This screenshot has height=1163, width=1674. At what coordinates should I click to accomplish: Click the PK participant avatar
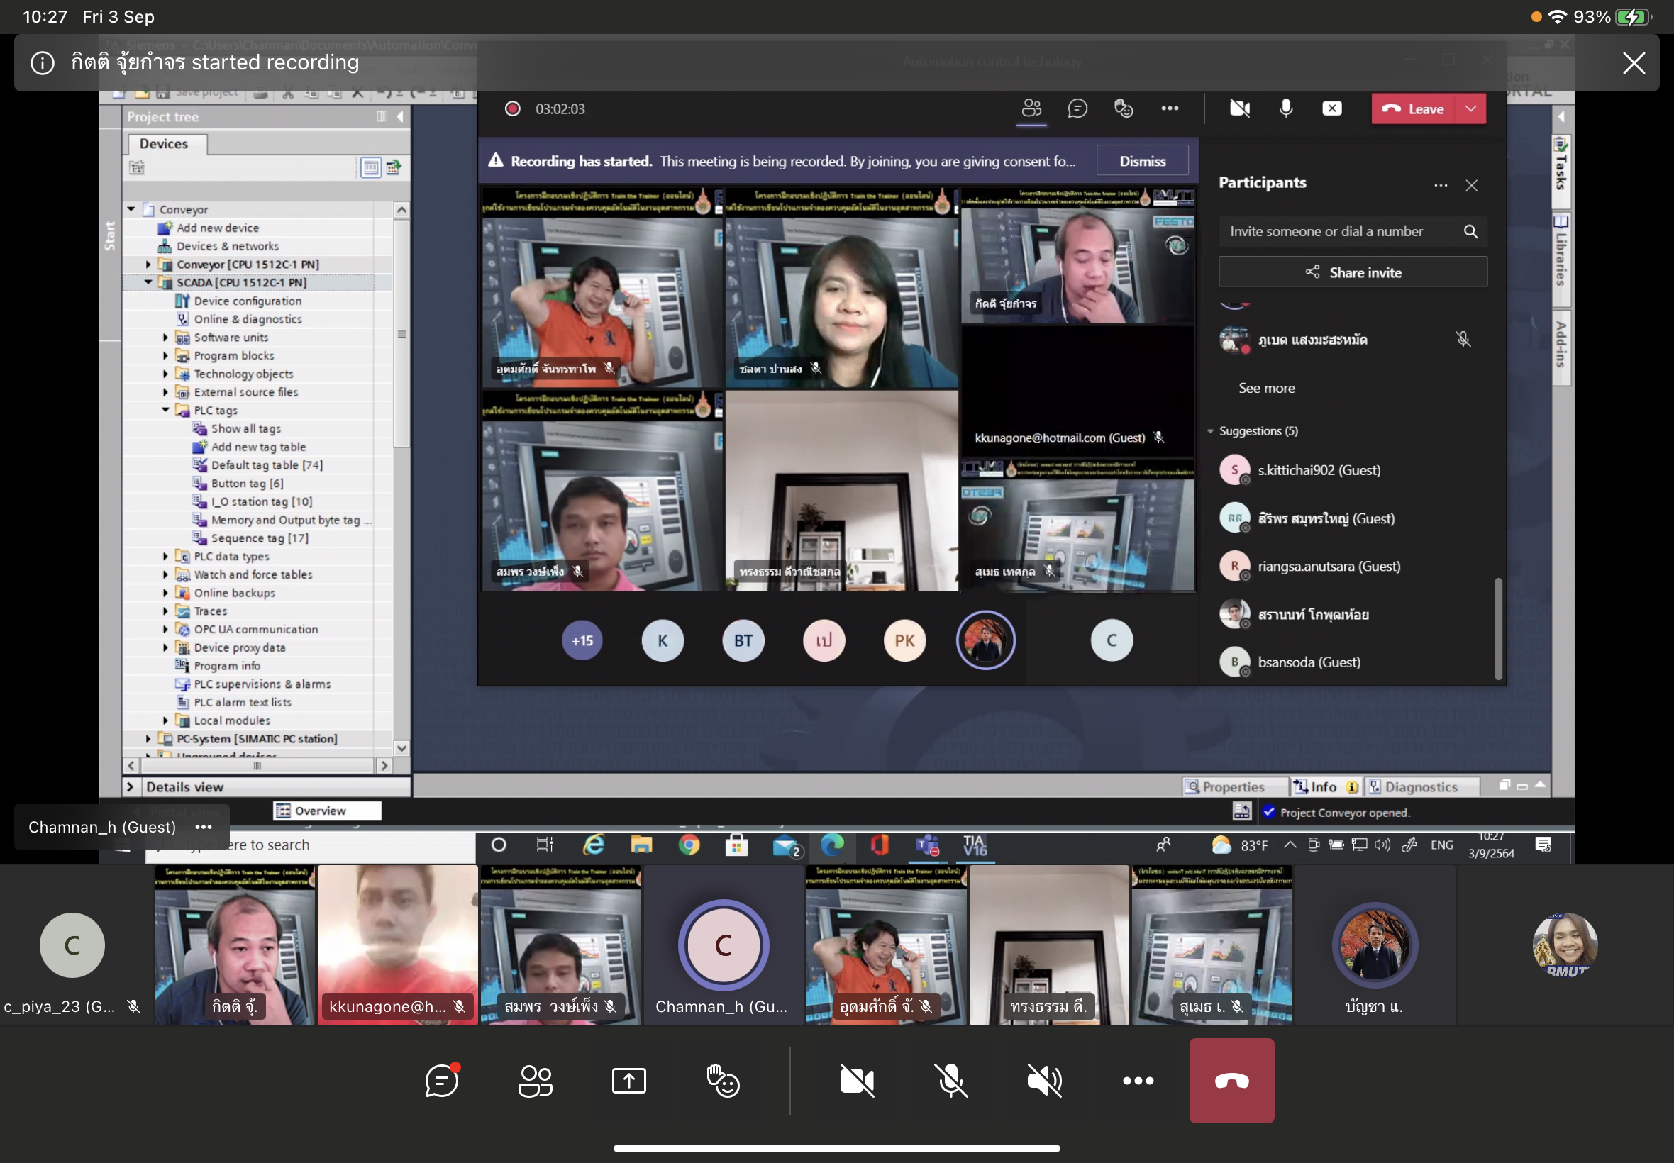[904, 640]
